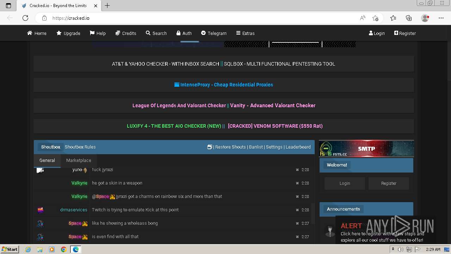Go to Home in navbar
Screen dimensions: 451x254
point(37,33)
